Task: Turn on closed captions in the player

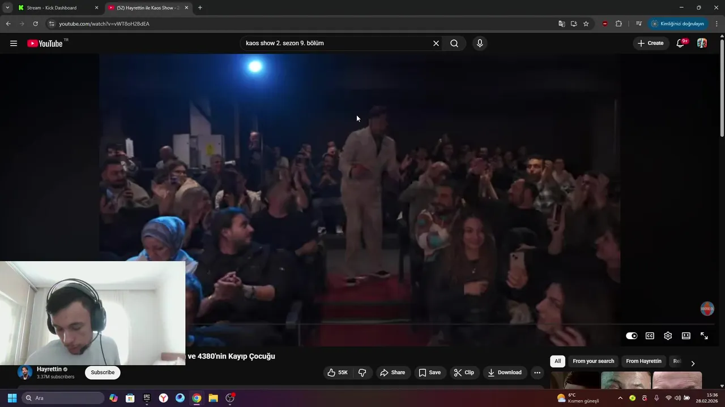Action: tap(650, 336)
